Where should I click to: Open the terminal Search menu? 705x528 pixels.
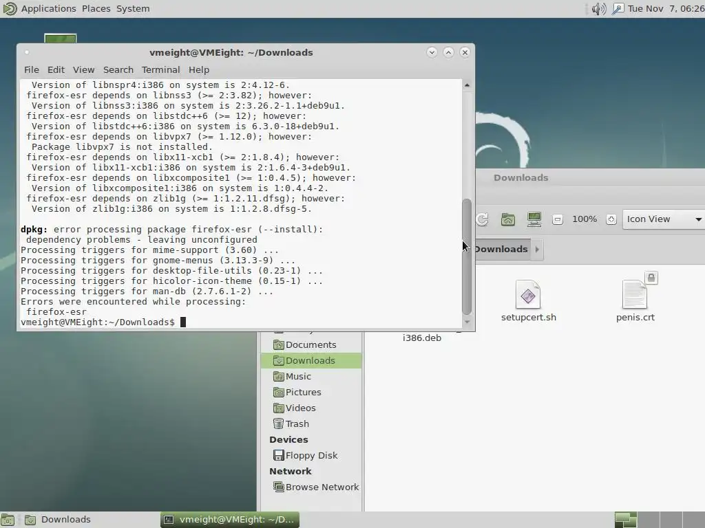pyautogui.click(x=118, y=69)
